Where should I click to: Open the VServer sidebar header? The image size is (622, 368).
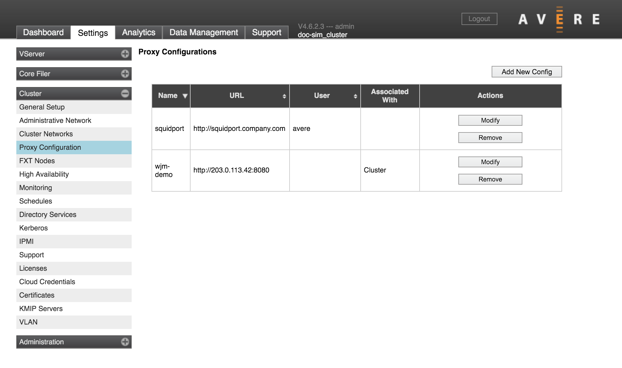click(74, 54)
